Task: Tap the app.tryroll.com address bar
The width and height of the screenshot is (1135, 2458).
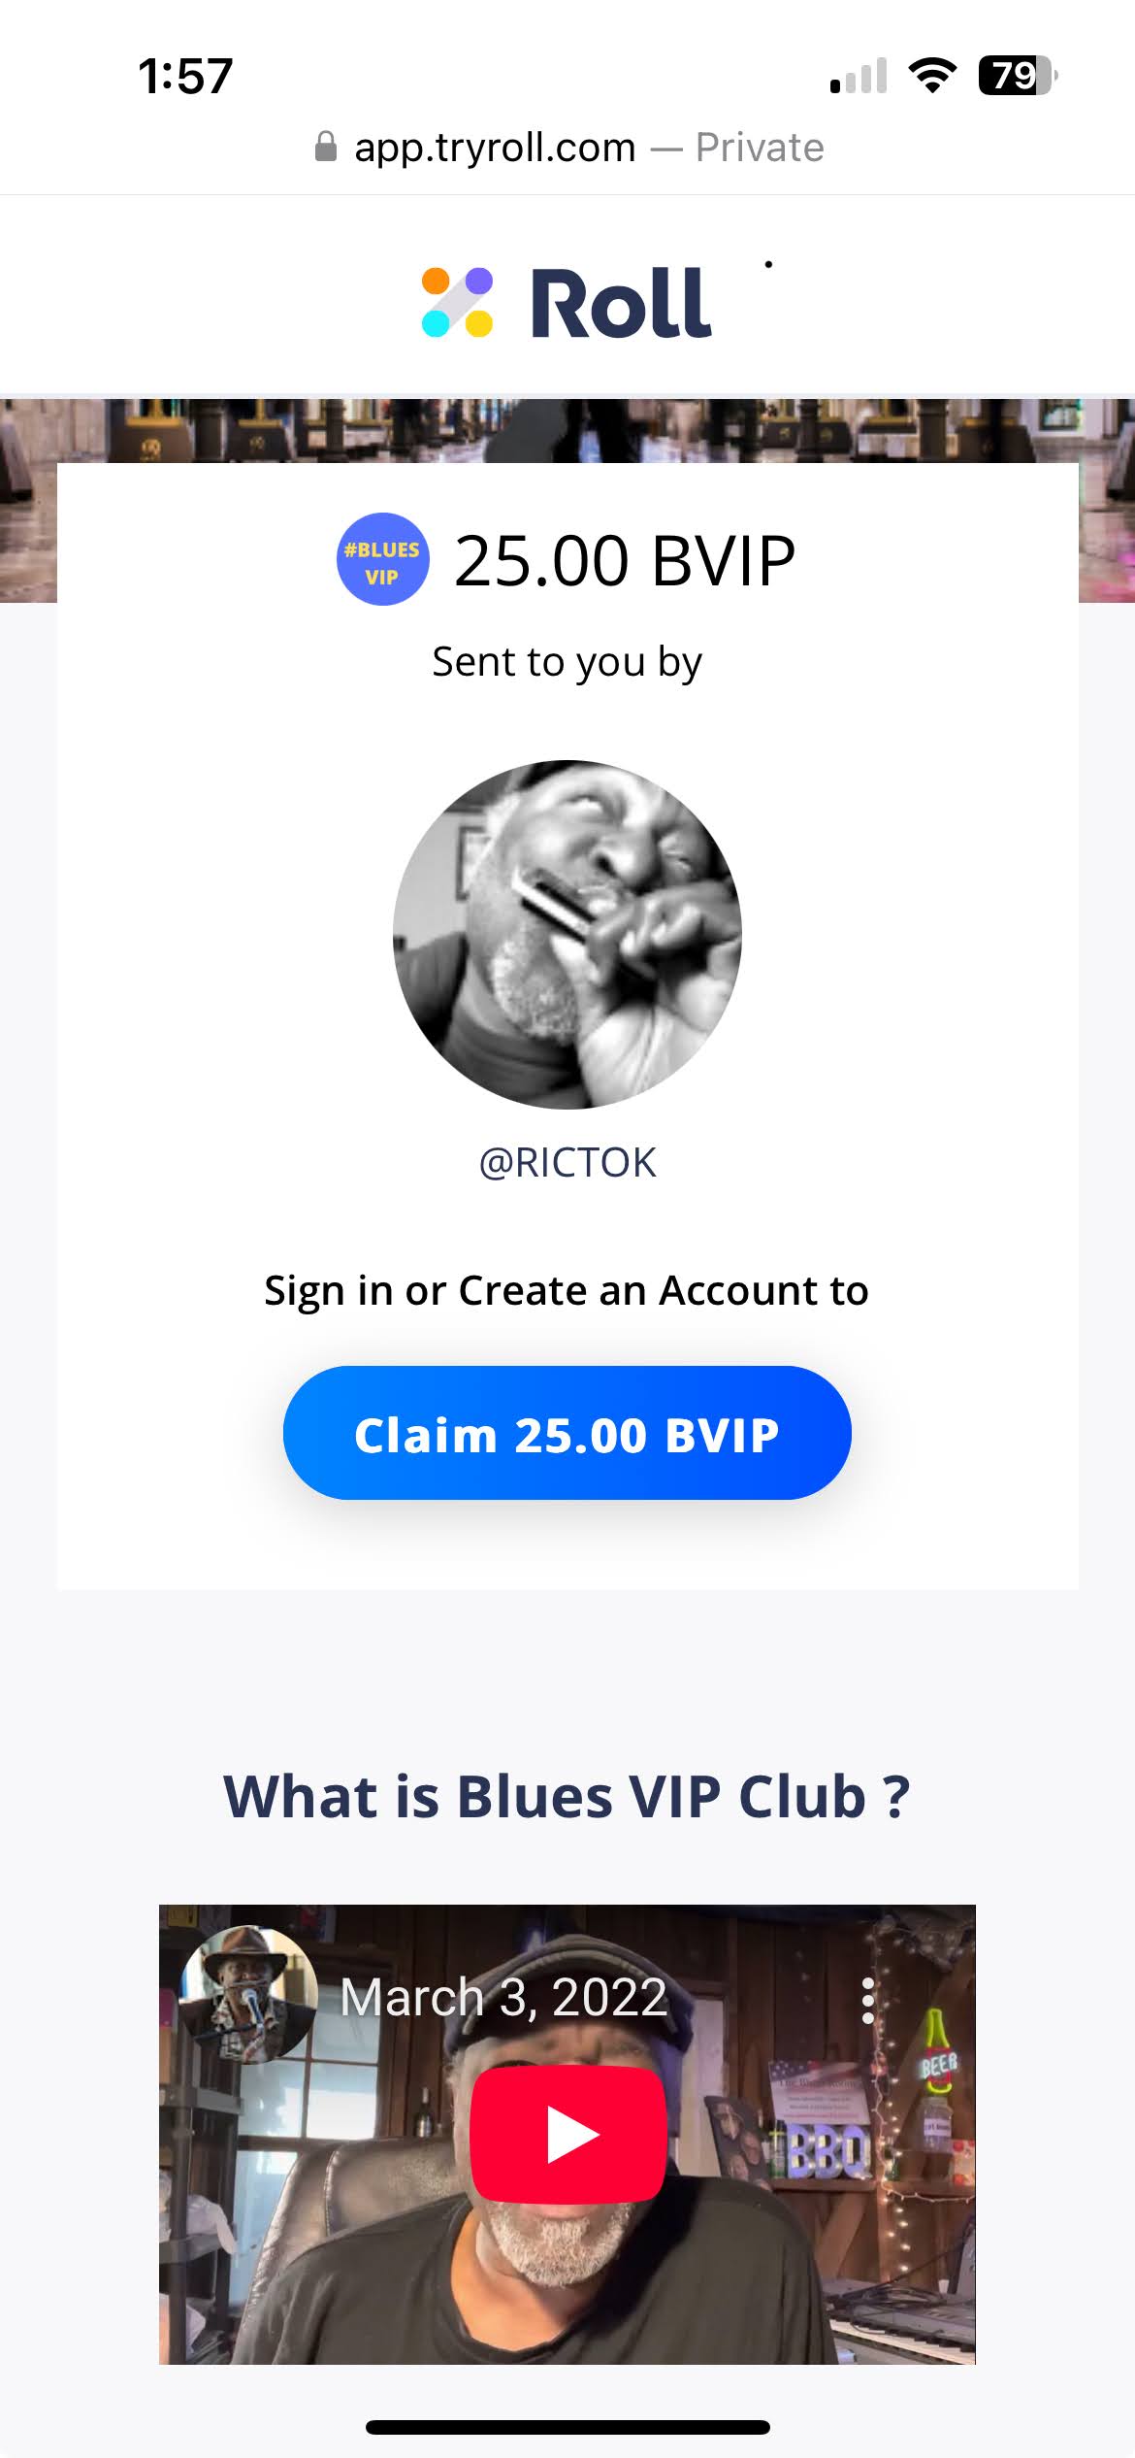Action: [567, 148]
